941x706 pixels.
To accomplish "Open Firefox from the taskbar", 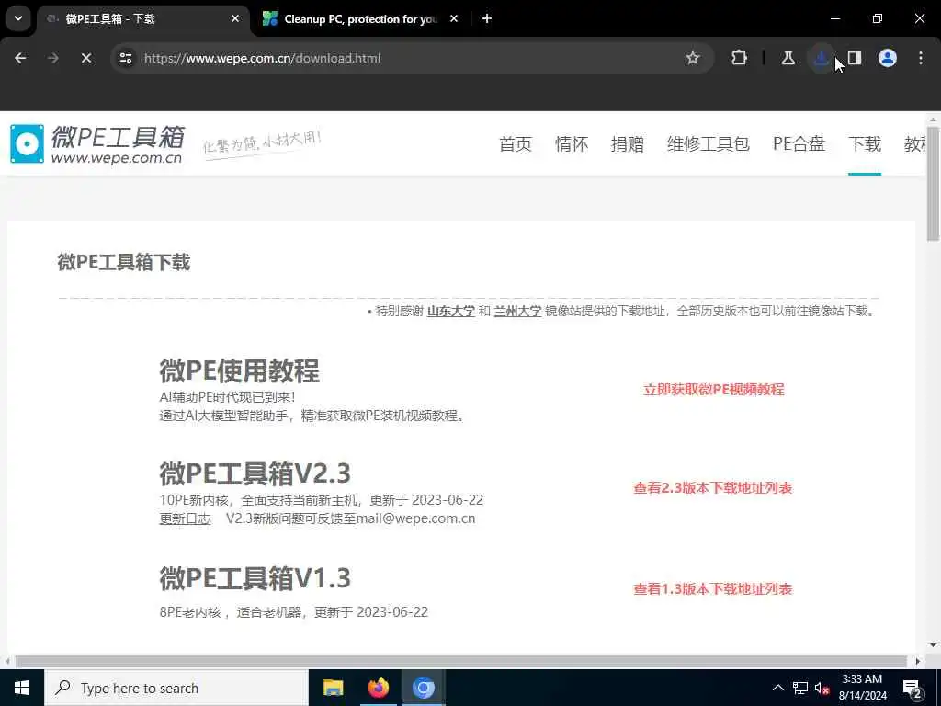I will [378, 688].
